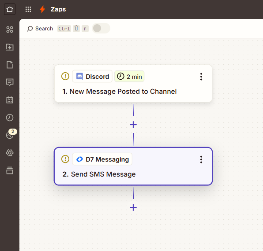Click the Search magnifier in the toolbar
The height and width of the screenshot is (251, 263).
(30, 29)
